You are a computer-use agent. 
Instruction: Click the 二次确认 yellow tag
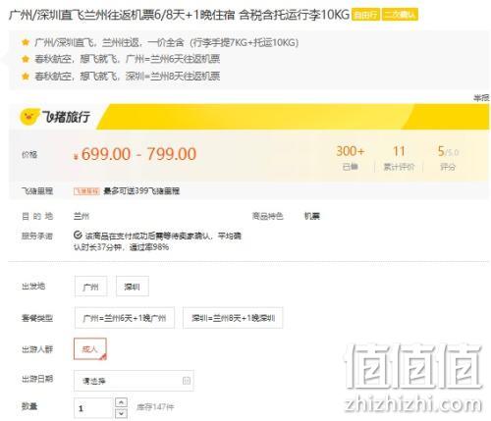point(400,15)
